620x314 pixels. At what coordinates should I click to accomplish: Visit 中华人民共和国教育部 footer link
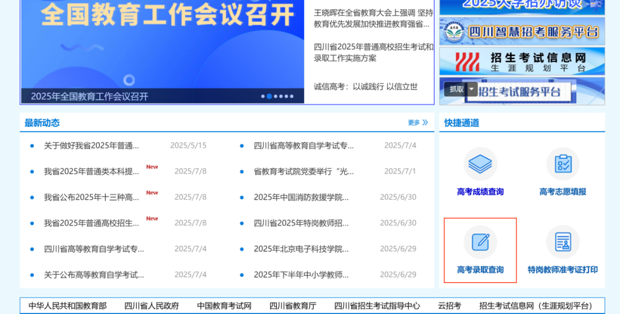(x=68, y=306)
